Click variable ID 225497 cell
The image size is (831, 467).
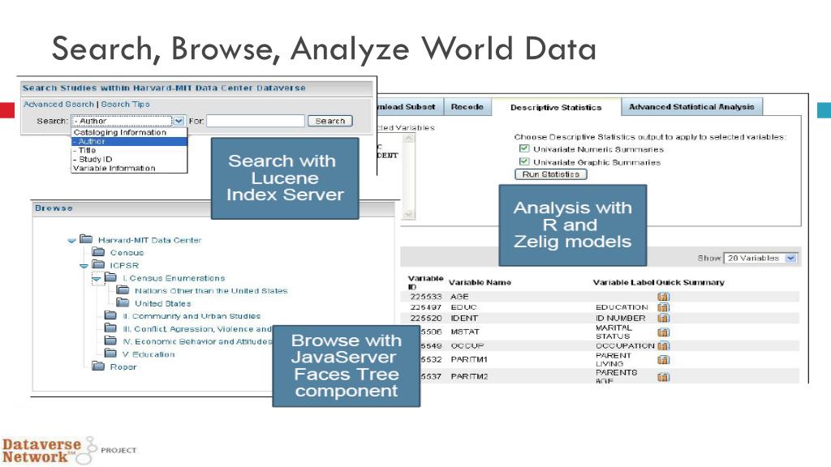[x=425, y=307]
